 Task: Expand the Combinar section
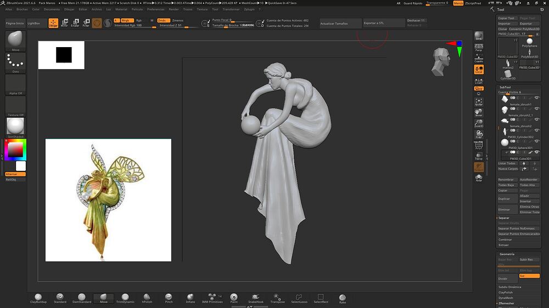point(505,239)
